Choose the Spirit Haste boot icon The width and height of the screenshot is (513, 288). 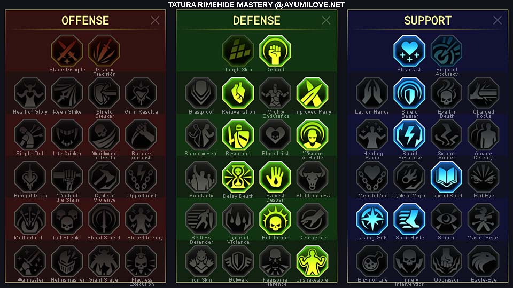(409, 219)
